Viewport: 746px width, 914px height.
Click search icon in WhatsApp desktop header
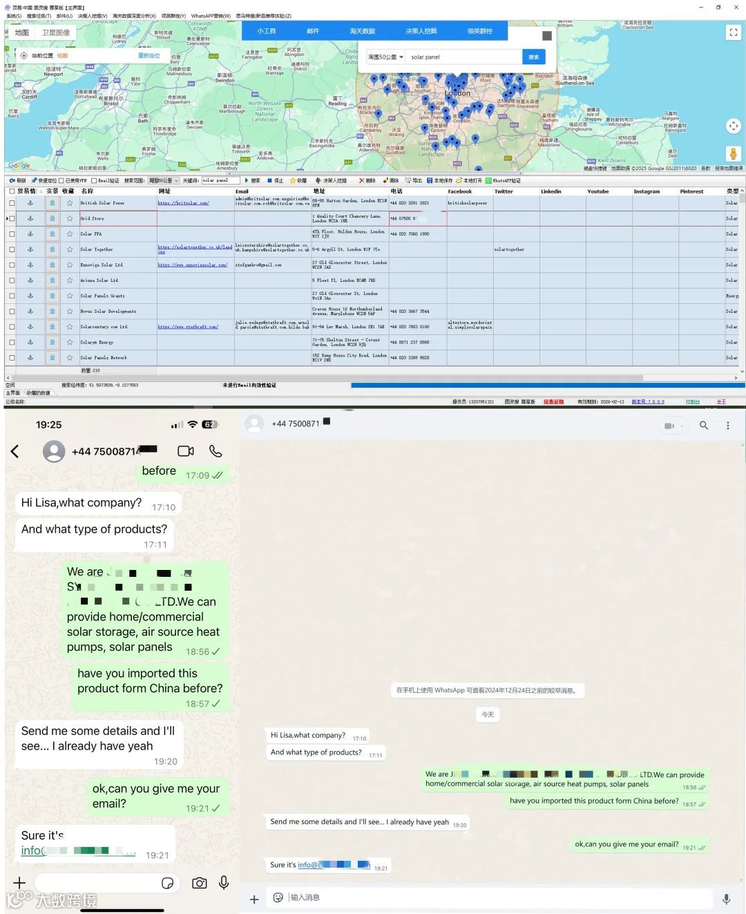click(x=704, y=426)
